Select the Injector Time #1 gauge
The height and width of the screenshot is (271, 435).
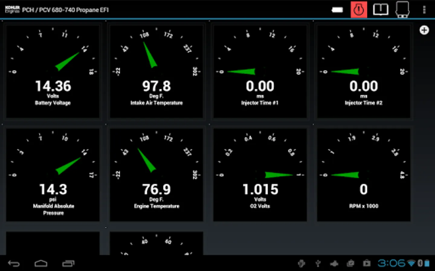[260, 71]
